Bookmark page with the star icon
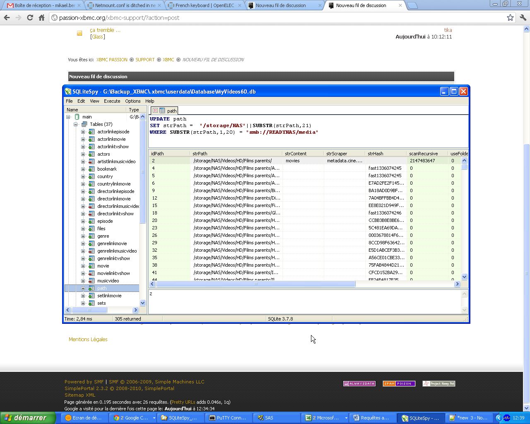The height and width of the screenshot is (424, 530). click(x=510, y=18)
